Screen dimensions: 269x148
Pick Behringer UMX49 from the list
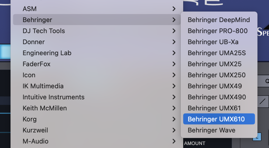[x=215, y=86]
